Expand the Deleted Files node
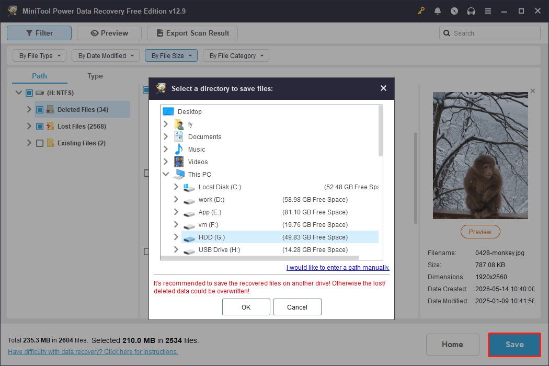The width and height of the screenshot is (549, 366). tap(29, 110)
